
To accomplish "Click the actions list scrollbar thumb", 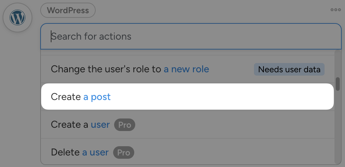I will (337, 84).
